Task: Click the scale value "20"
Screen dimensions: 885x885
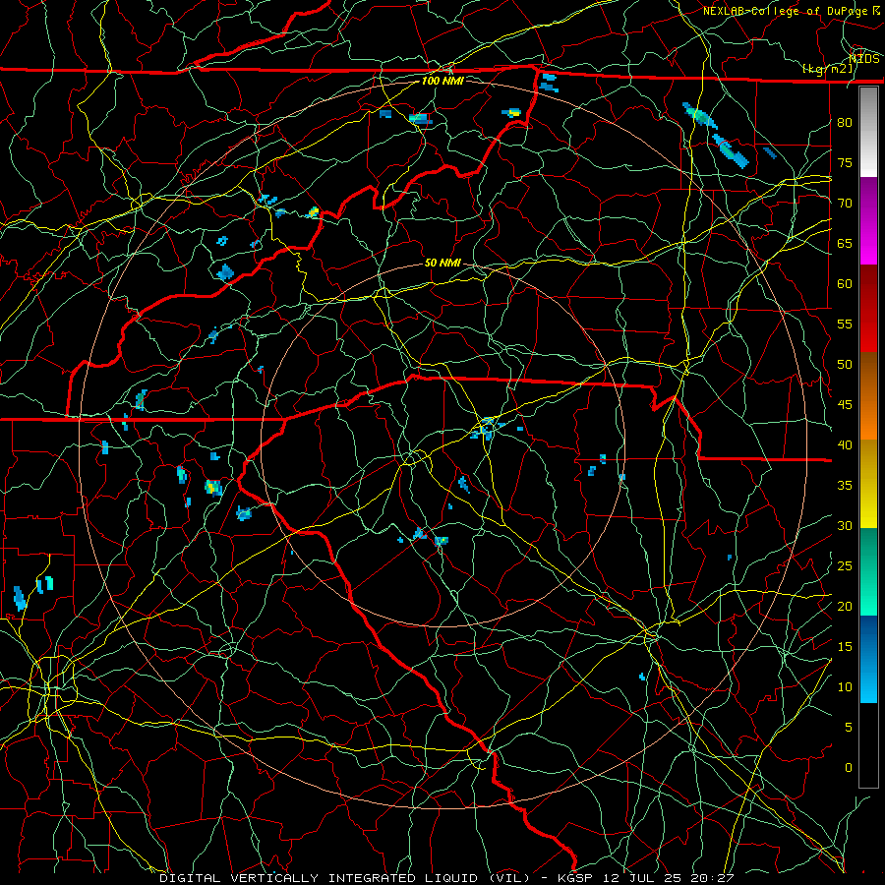Action: pos(845,607)
